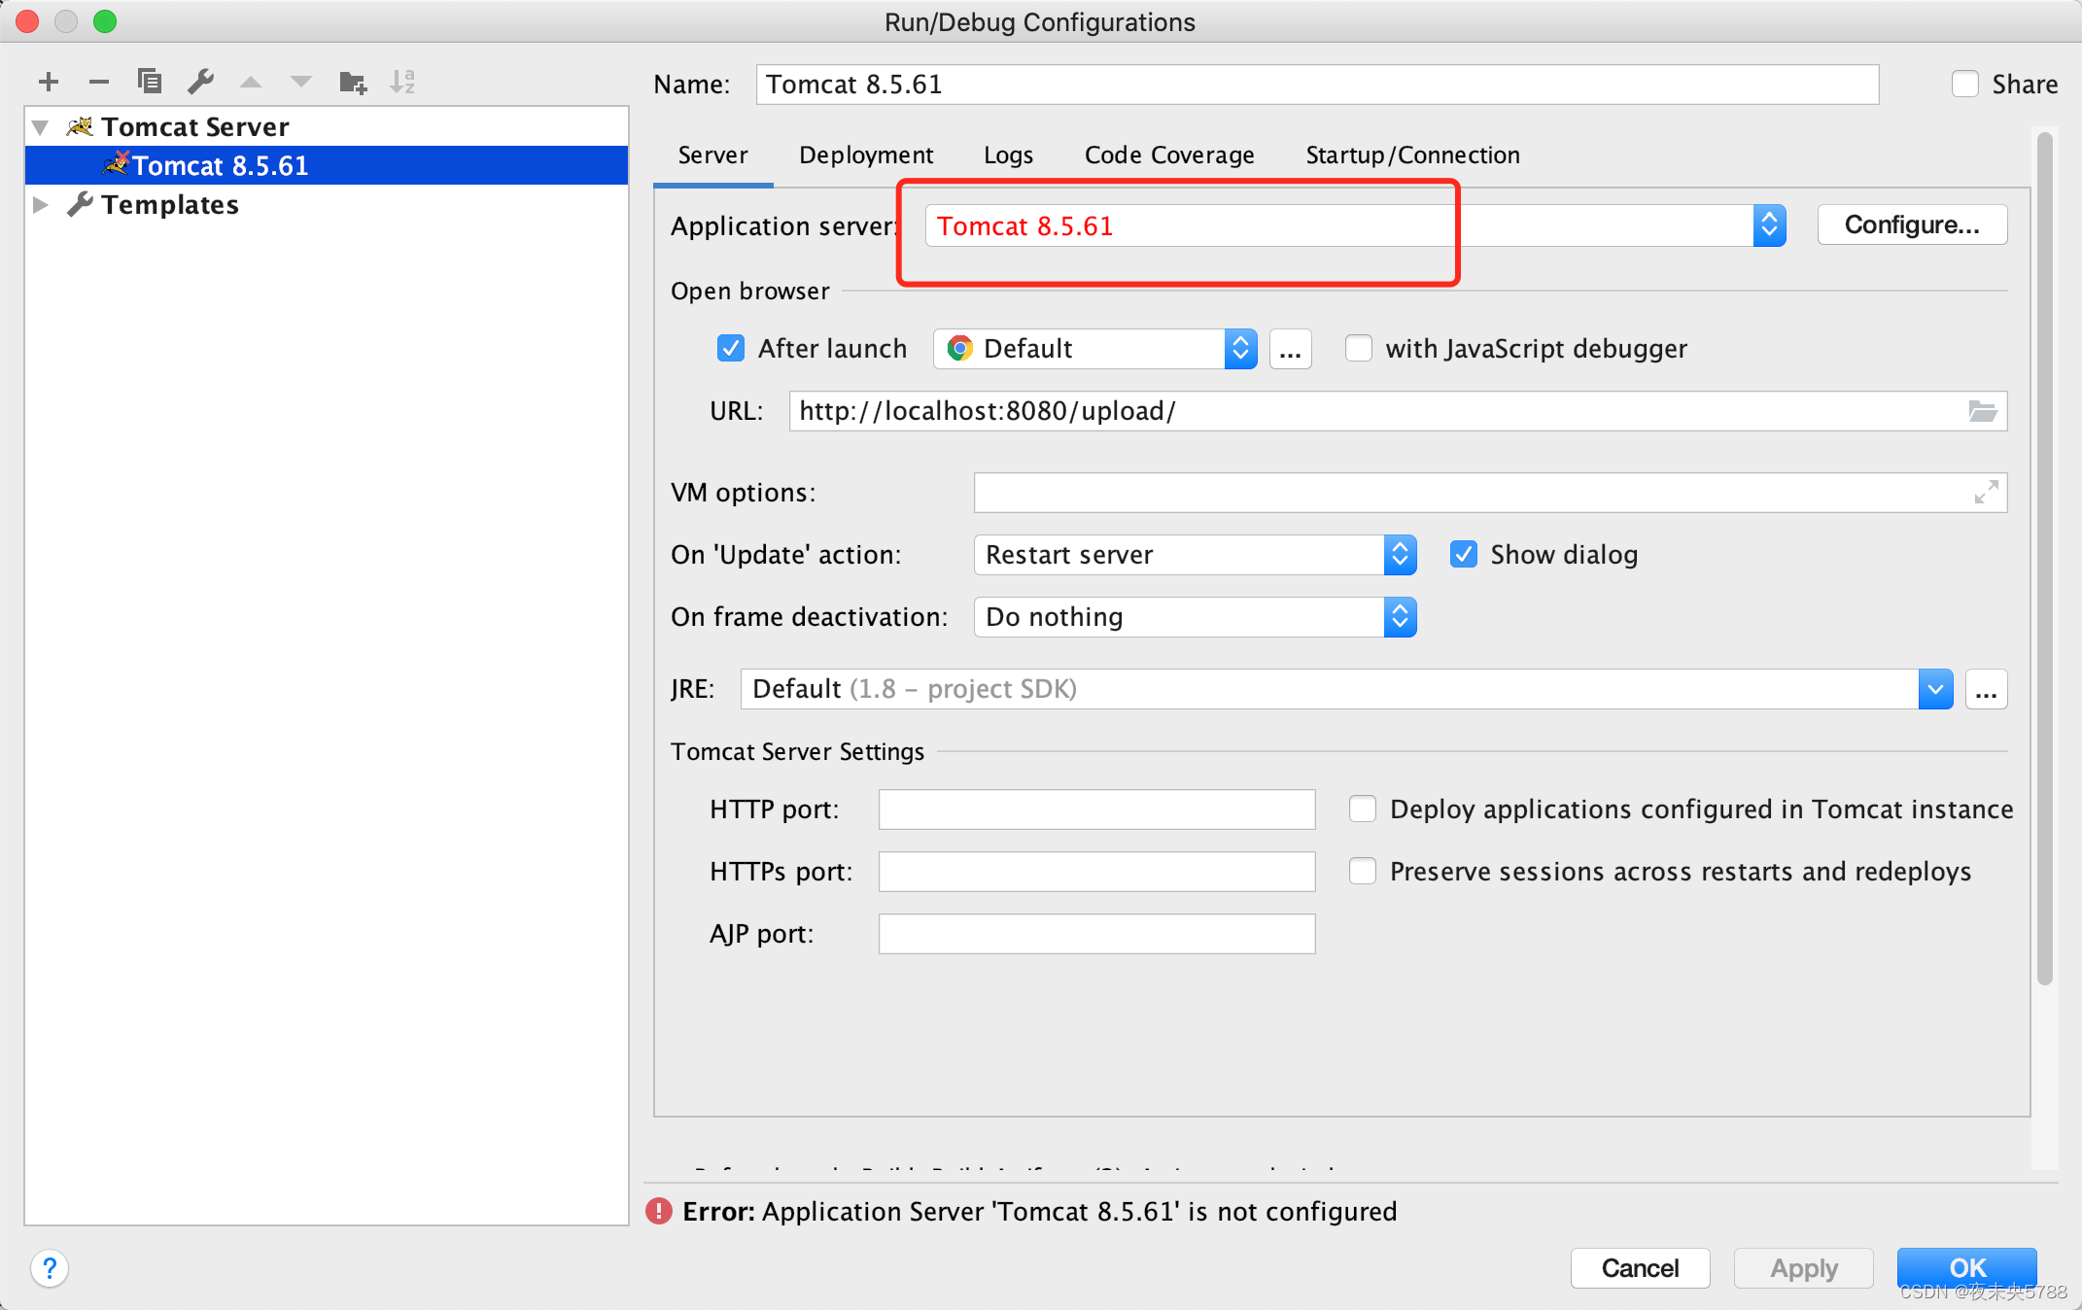Switch to the Server tab

tap(712, 155)
